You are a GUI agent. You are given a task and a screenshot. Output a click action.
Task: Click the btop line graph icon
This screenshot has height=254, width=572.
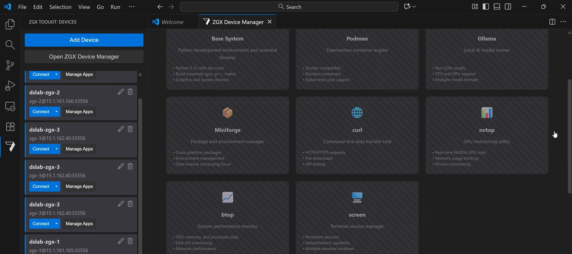[x=228, y=197]
